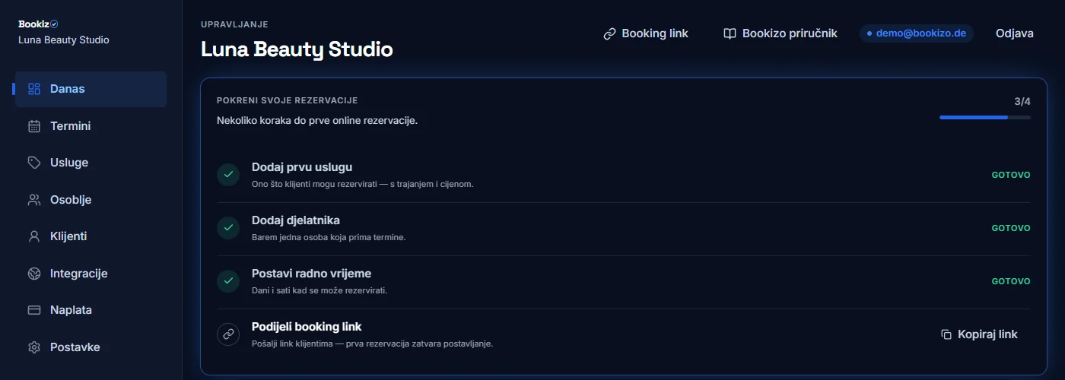Screen dimensions: 1065x380
Task: Go to the Termini section
Action: click(91, 126)
